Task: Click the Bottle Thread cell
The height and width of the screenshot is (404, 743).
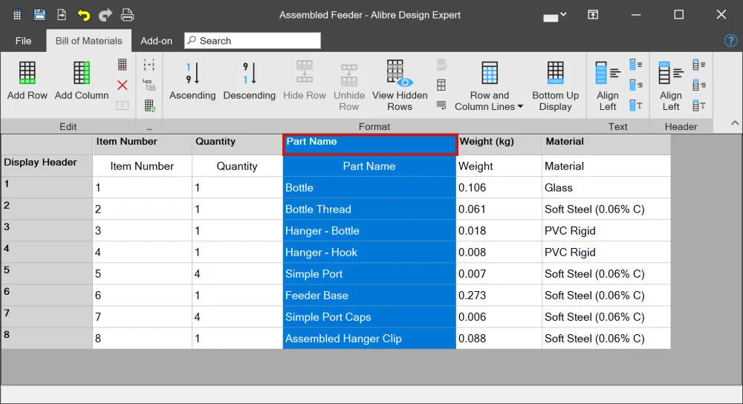Action: 369,209
